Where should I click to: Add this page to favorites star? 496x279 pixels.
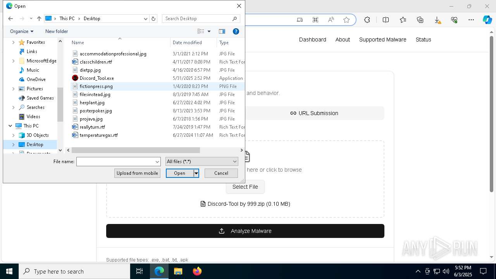click(346, 20)
